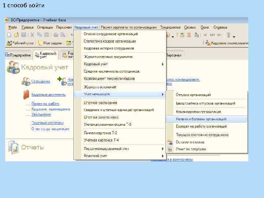Choose Личная карточка Т-2
264x198 pixels.
coord(100,133)
